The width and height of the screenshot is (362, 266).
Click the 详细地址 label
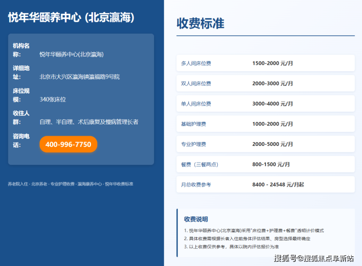[21, 72]
